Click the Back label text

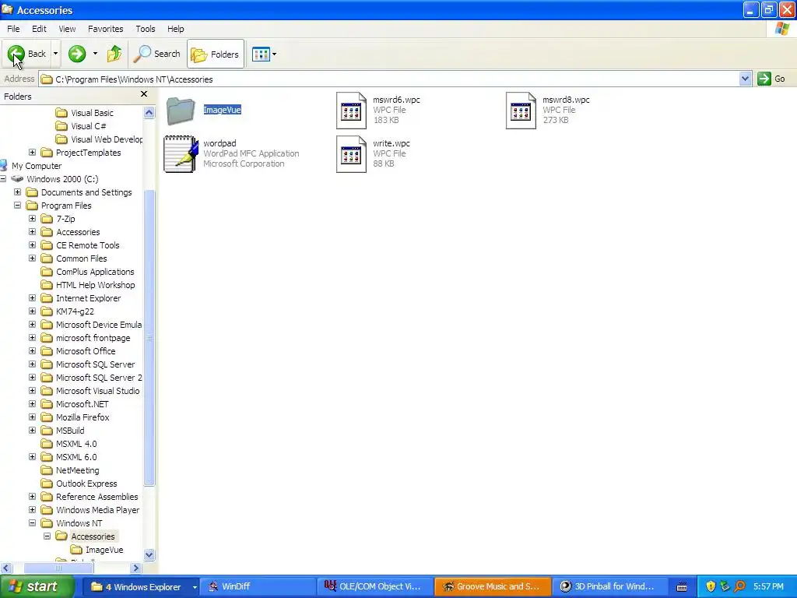[37, 54]
